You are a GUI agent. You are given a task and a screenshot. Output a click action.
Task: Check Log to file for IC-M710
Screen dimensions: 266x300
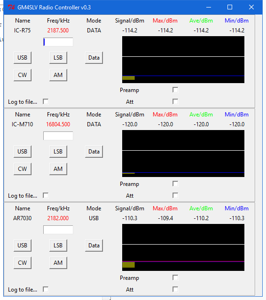[46, 195]
